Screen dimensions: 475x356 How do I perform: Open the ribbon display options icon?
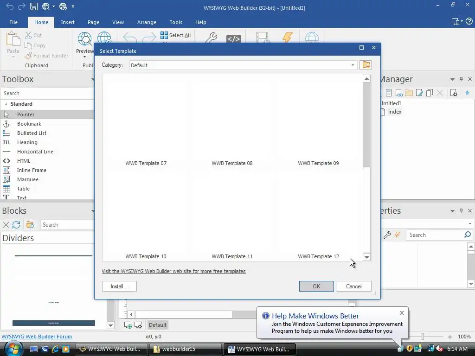457,21
